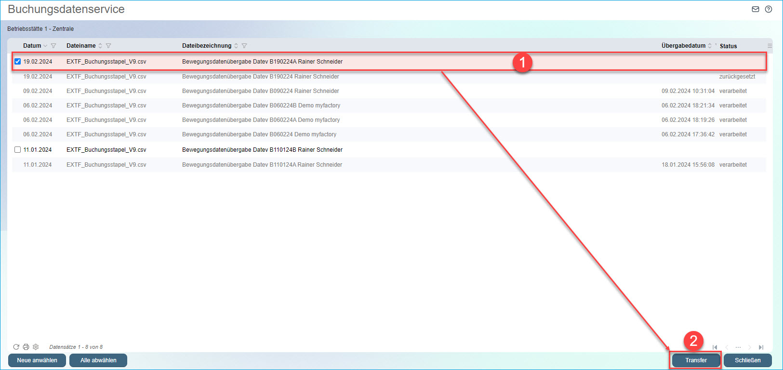This screenshot has height=370, width=783.
Task: Click transfer date '06.02.2024 18:19:26'
Action: 688,120
